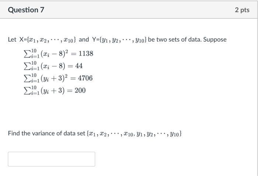This screenshot has width=258, height=176.
Task: Click the sigma symbol of the last equation
Action: 28,91
